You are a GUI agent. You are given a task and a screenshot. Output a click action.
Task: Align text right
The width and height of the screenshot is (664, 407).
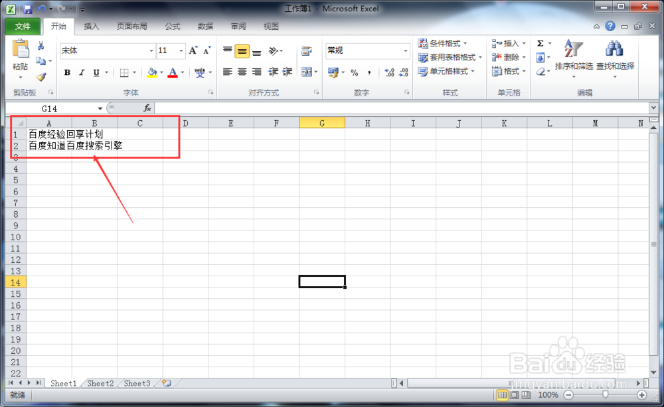click(256, 72)
